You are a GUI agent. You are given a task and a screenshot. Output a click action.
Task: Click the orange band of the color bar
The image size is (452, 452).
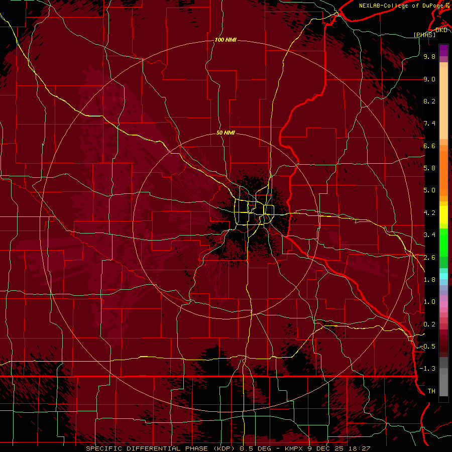tap(443, 173)
